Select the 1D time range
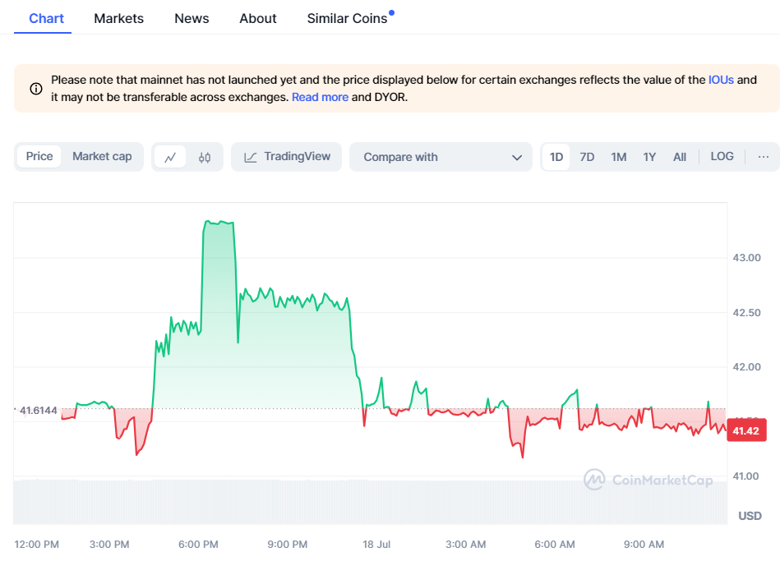Viewport: 780px width, 561px height. point(556,157)
